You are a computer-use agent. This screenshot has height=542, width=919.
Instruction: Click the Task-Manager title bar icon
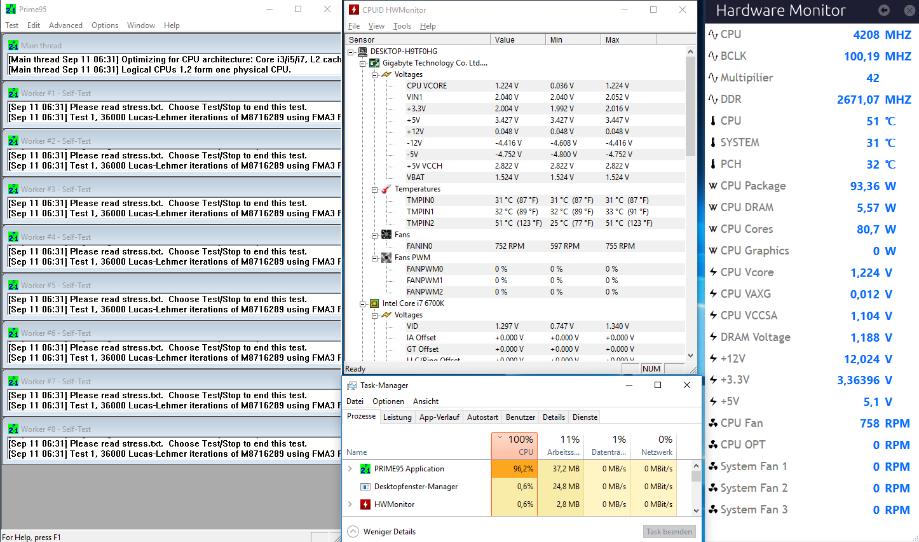pyautogui.click(x=352, y=386)
